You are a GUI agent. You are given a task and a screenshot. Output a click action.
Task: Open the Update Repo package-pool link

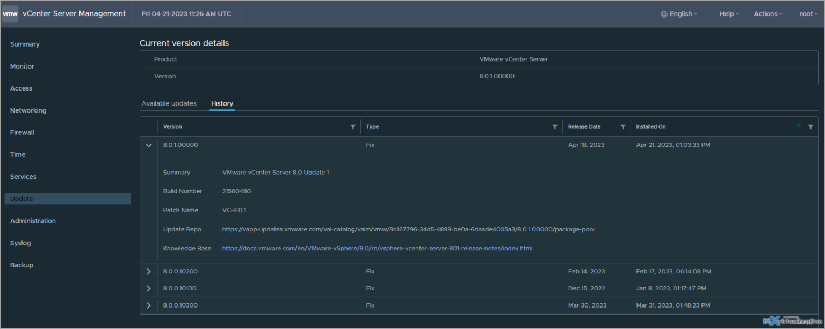(409, 229)
